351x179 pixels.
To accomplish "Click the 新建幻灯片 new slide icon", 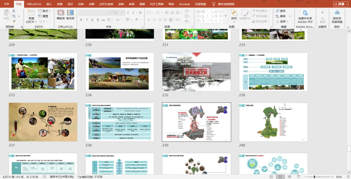I will coord(31,13).
